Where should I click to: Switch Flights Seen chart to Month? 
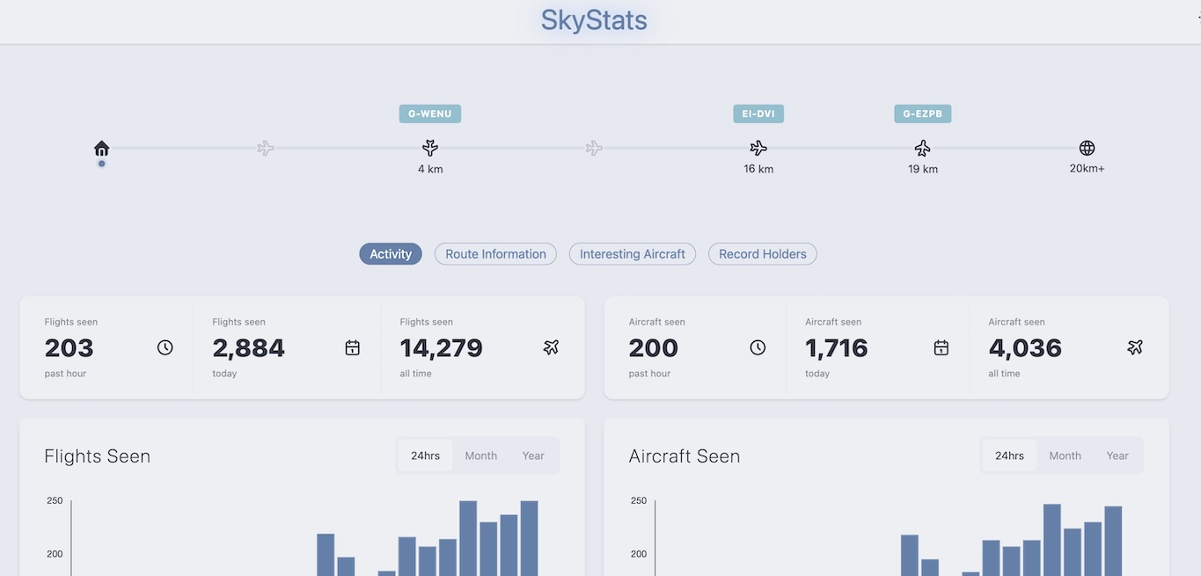point(481,456)
